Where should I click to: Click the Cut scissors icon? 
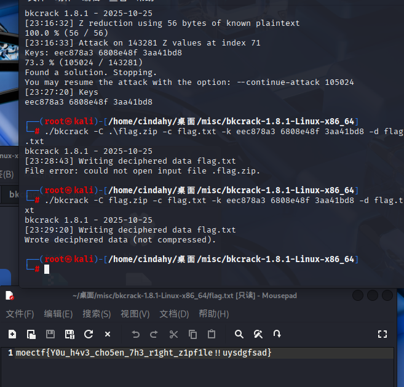(173, 334)
